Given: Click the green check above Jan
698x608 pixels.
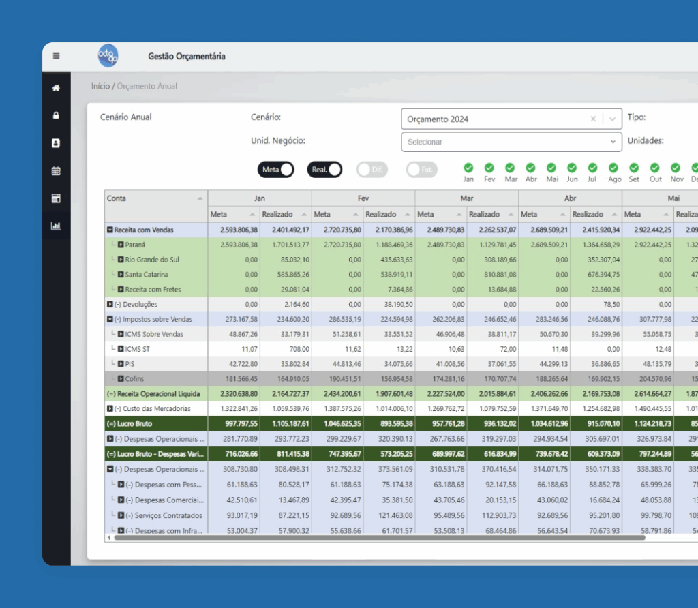Looking at the screenshot, I should [468, 168].
